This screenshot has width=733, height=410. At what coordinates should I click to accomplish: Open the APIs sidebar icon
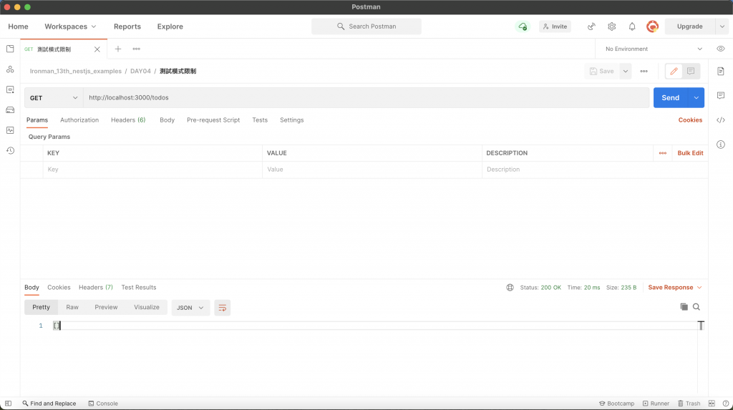point(10,69)
